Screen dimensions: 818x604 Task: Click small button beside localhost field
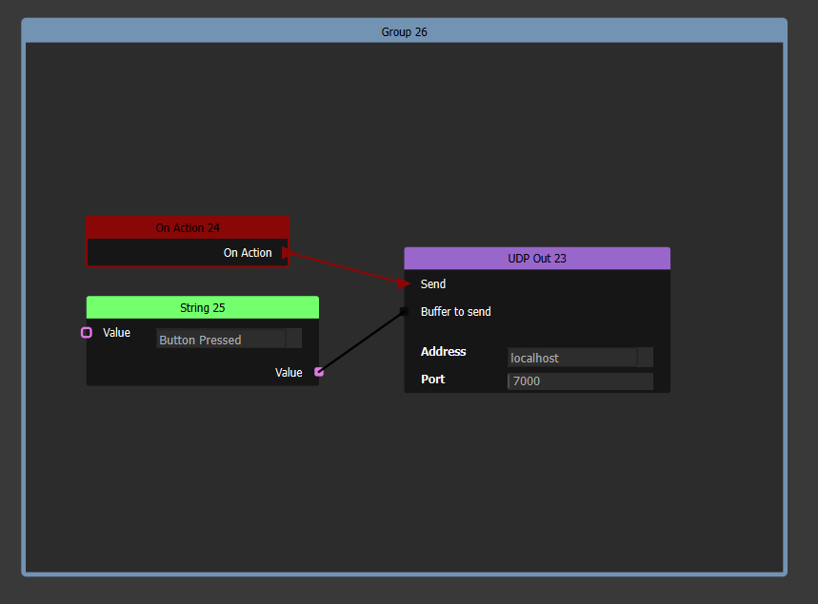click(x=645, y=358)
